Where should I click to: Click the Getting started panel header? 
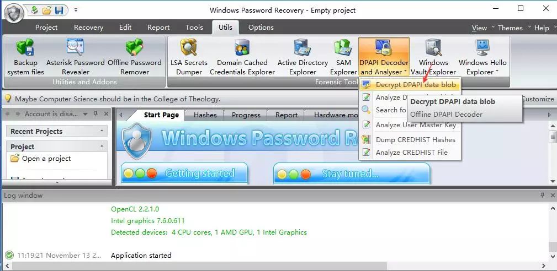coord(184,173)
